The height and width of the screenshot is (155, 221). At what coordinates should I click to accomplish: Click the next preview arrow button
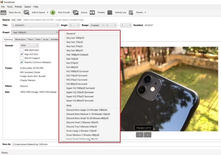(148, 135)
